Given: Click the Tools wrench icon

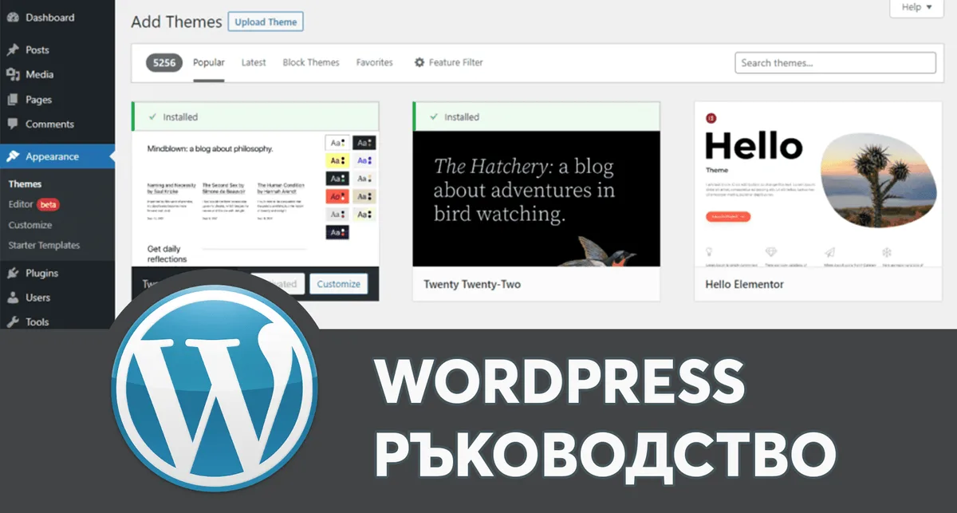Looking at the screenshot, I should tap(13, 322).
